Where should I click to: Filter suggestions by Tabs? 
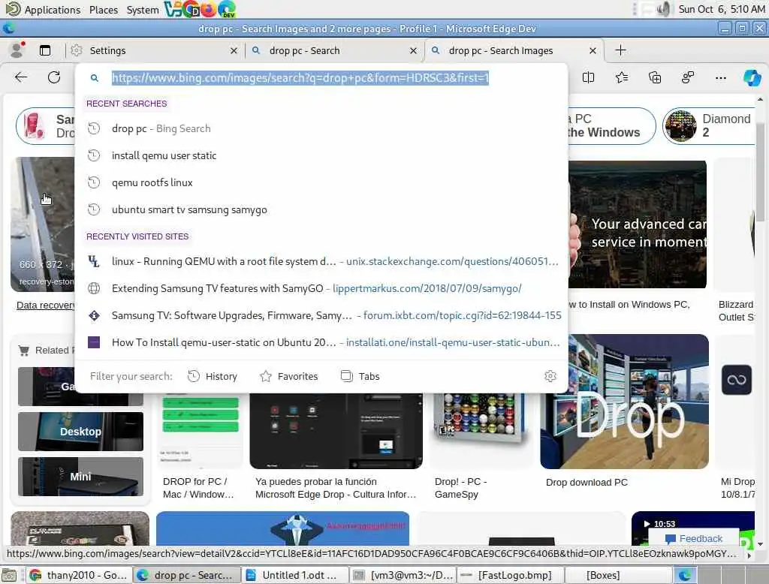[x=360, y=376]
